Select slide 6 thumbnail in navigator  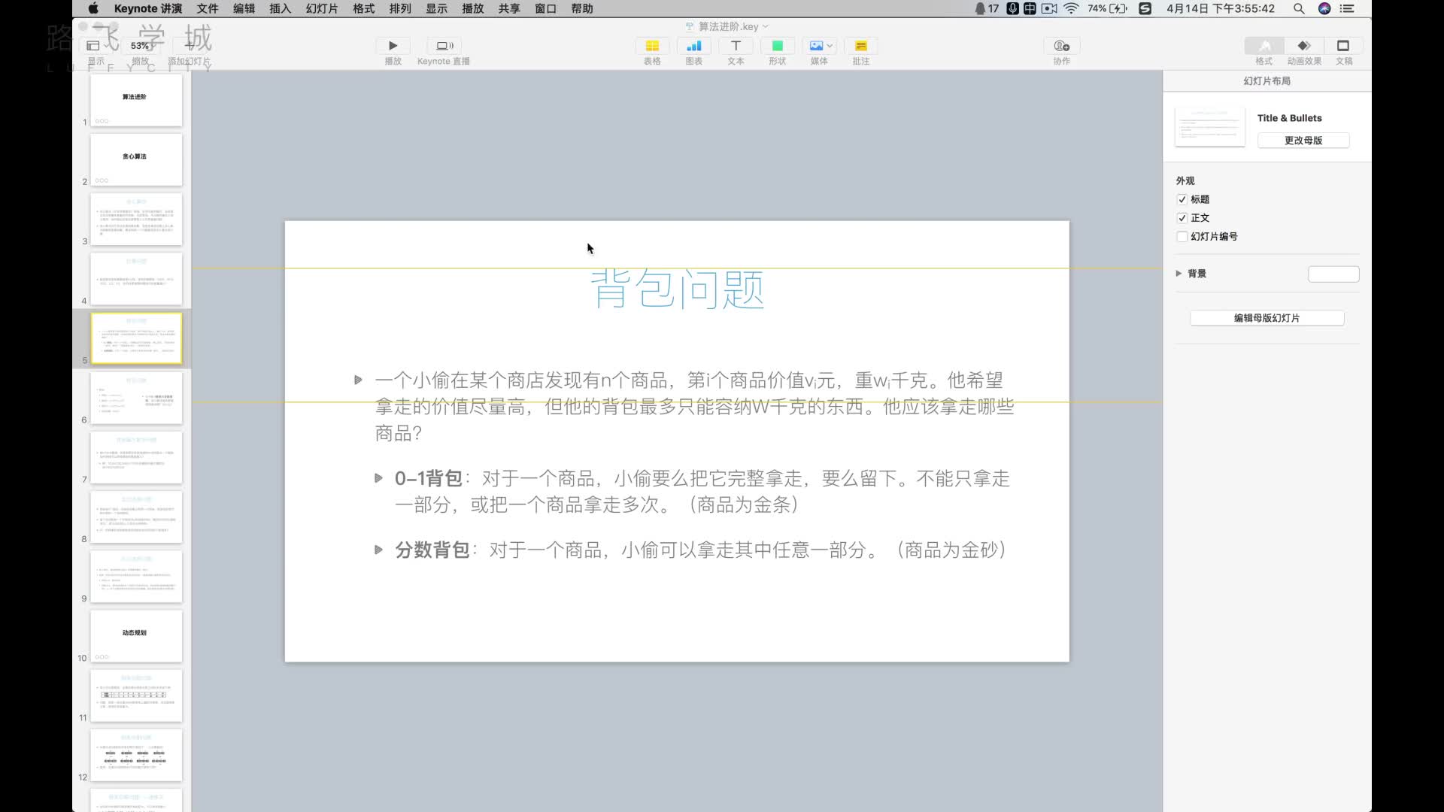[136, 398]
